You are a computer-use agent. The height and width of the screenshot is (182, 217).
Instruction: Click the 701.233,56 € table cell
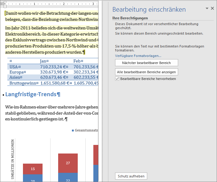coord(86,67)
